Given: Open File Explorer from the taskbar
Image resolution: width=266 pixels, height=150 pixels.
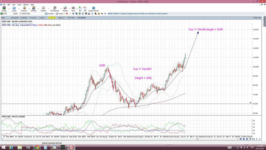Looking at the screenshot, I should pos(20,147).
